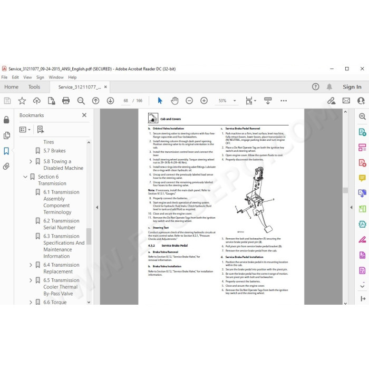Collapse right tools pane arrow

click(351, 207)
